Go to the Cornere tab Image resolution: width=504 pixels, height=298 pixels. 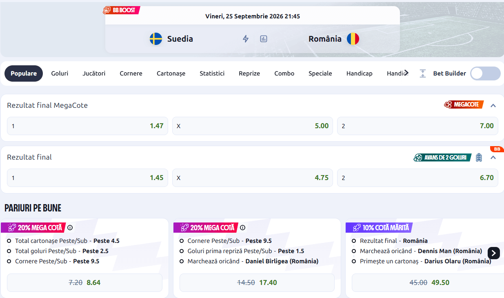point(131,73)
